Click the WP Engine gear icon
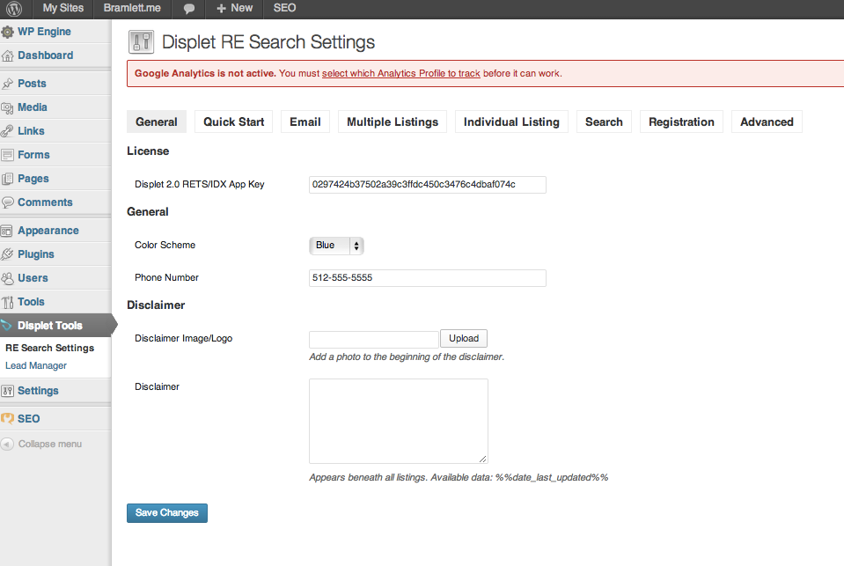Image resolution: width=844 pixels, height=566 pixels. pos(8,32)
